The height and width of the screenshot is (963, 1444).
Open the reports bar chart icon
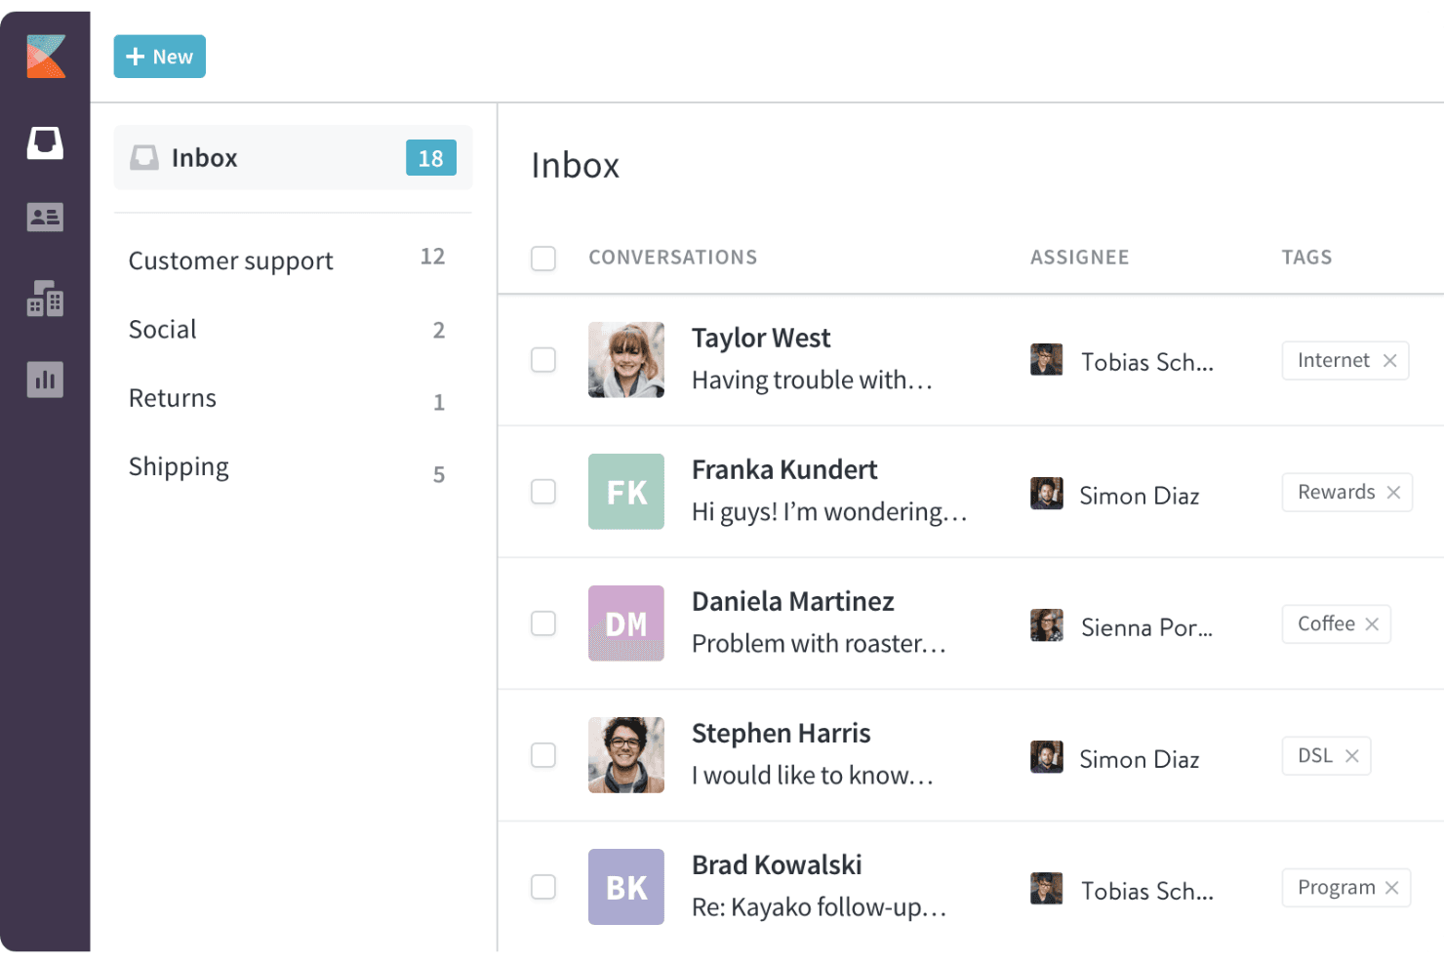tap(45, 380)
